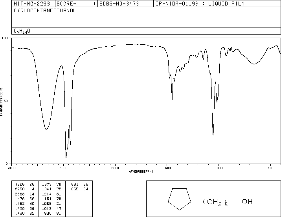
Task: Click the 1000 wavenumber axis label
Action: coord(219,168)
